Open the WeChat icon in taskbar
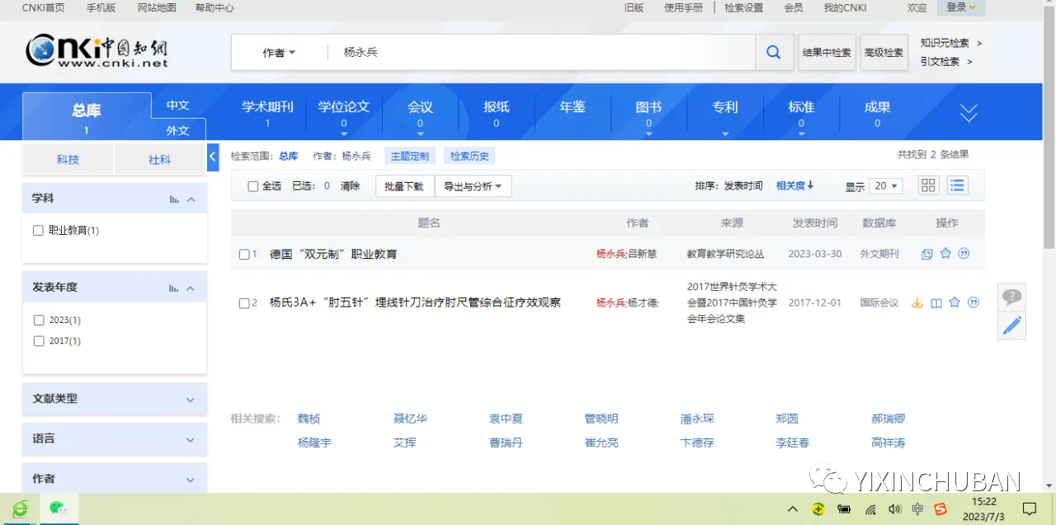The height and width of the screenshot is (525, 1056). click(x=58, y=508)
